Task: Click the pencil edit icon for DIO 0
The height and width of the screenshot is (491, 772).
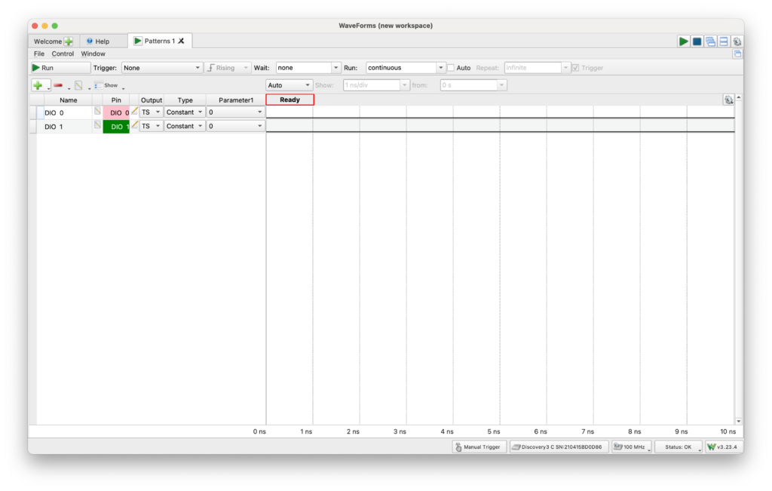Action: click(x=135, y=112)
